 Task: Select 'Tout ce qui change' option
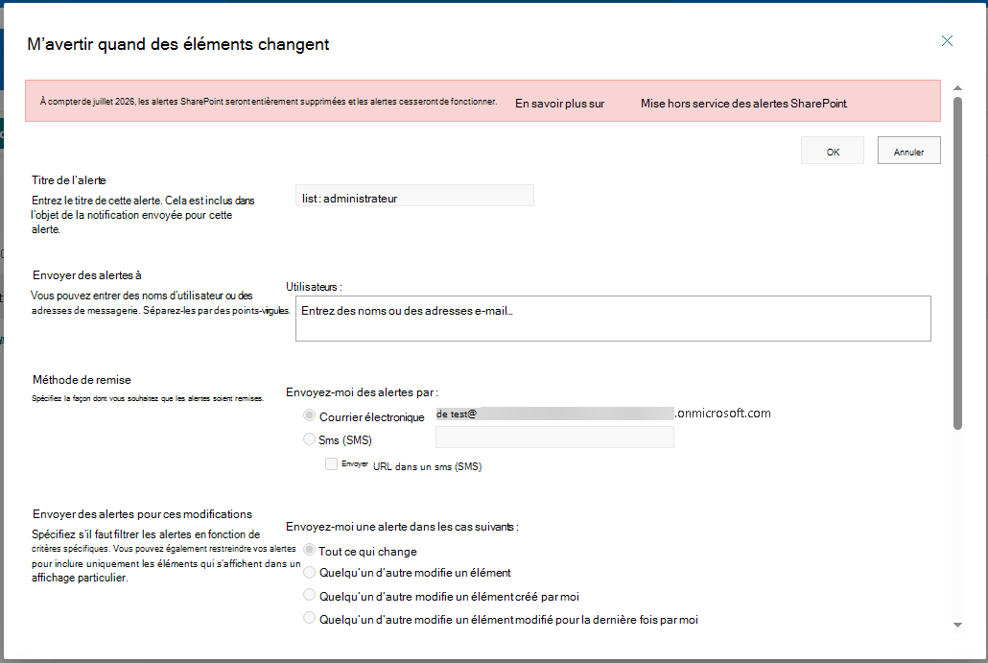click(309, 550)
